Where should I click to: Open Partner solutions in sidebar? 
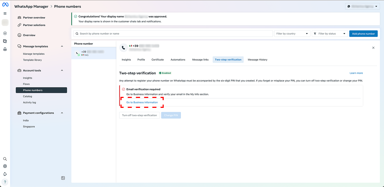(34, 25)
